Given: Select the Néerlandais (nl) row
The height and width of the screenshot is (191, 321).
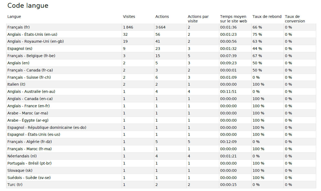Looking at the screenshot, I should (x=22, y=156).
